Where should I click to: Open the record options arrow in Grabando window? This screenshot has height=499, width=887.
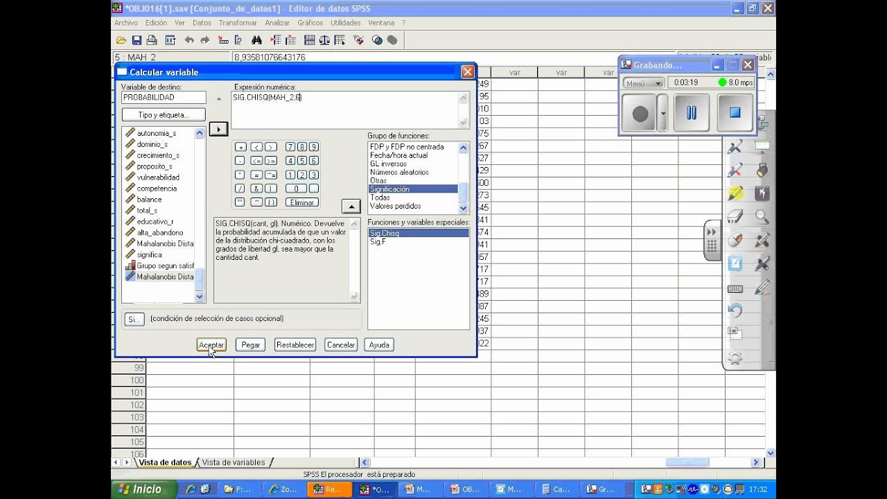[x=662, y=114]
